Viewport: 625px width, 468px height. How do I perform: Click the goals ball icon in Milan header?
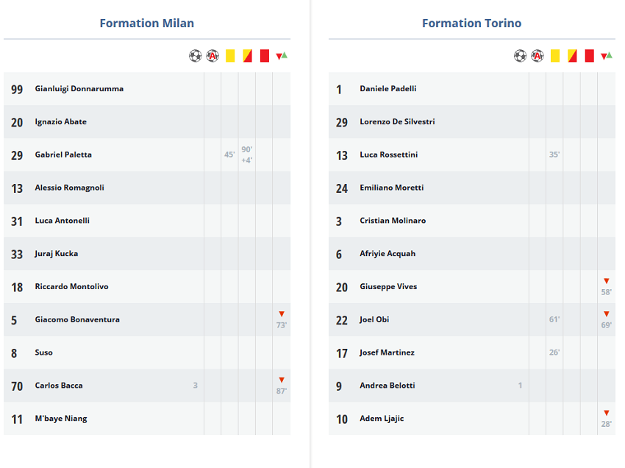tap(196, 56)
